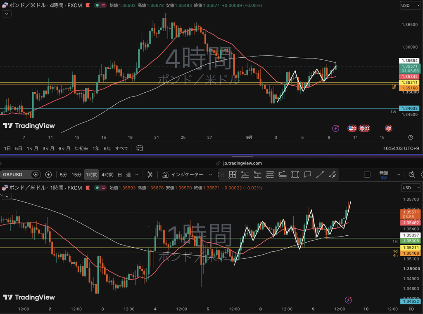Switch to the 4時間 timeframe tab
This screenshot has width=423, height=314.
coord(107,175)
